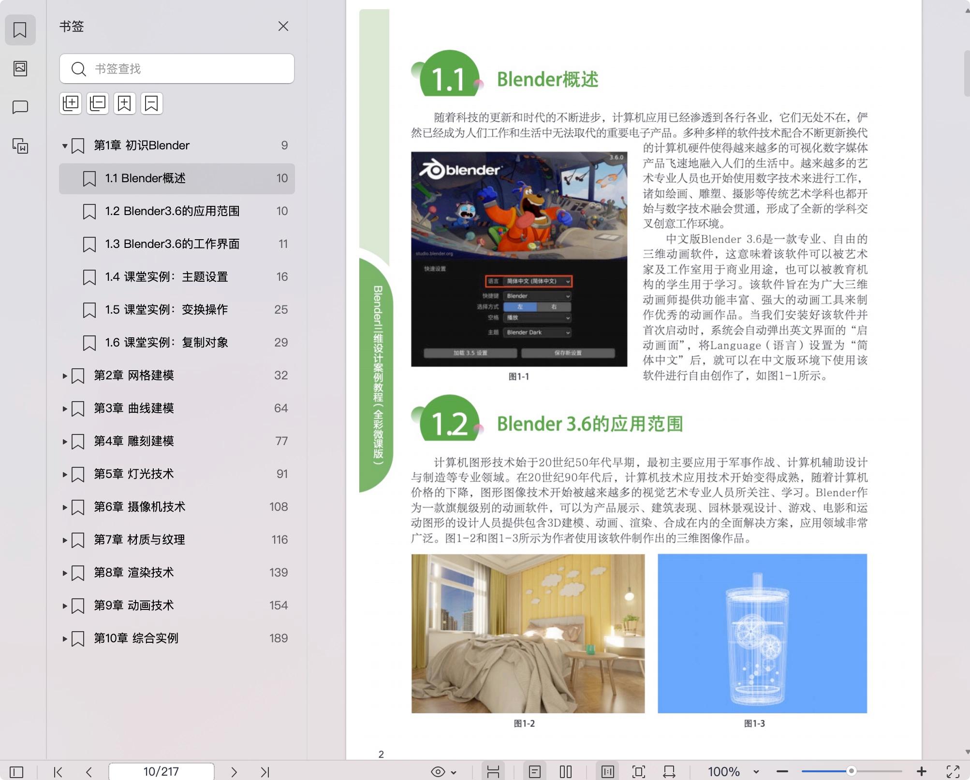
Task: Go to bookmark 1.6 课堂实例：复制对象
Action: pos(177,343)
